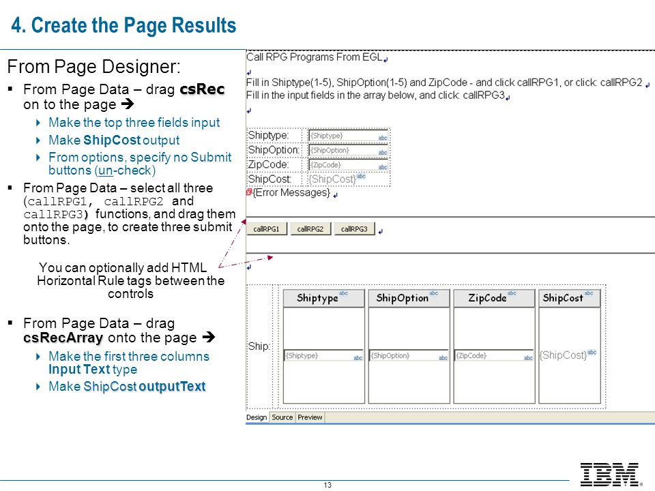Image resolution: width=655 pixels, height=491 pixels.
Task: Click the {ShipOption} input in table column
Action: 409,356
